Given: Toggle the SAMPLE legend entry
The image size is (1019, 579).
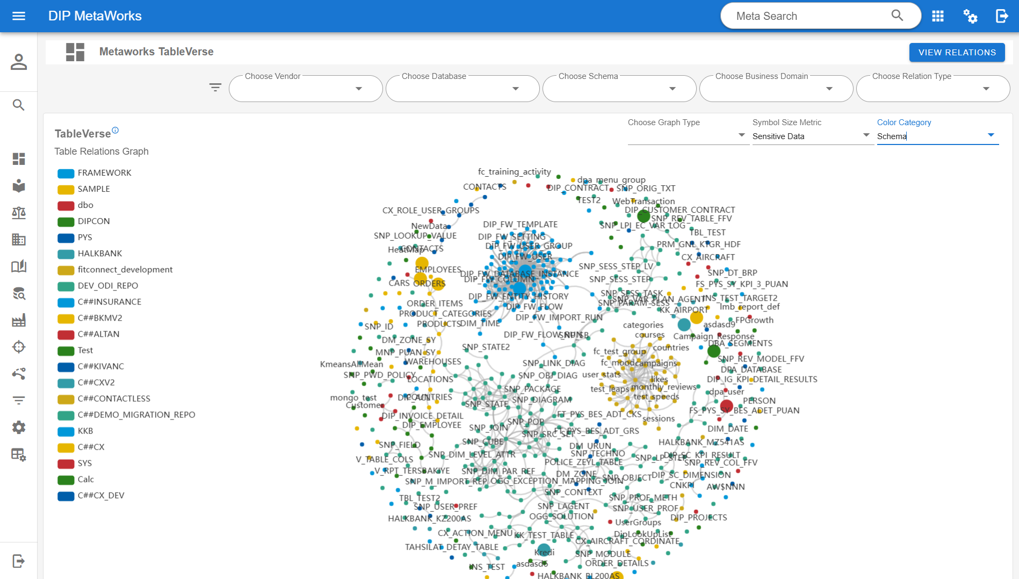Looking at the screenshot, I should click(84, 189).
